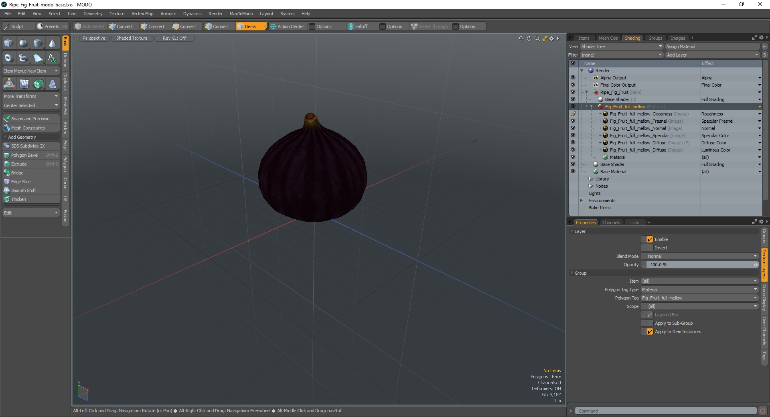The image size is (770, 417).
Task: Click the Shaded Texture viewport button
Action: click(132, 38)
